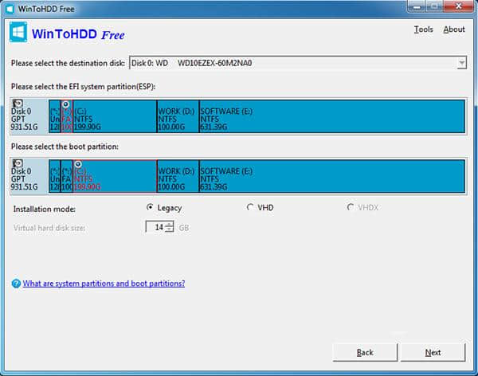Open 'What are system partitions' help link

click(x=104, y=284)
